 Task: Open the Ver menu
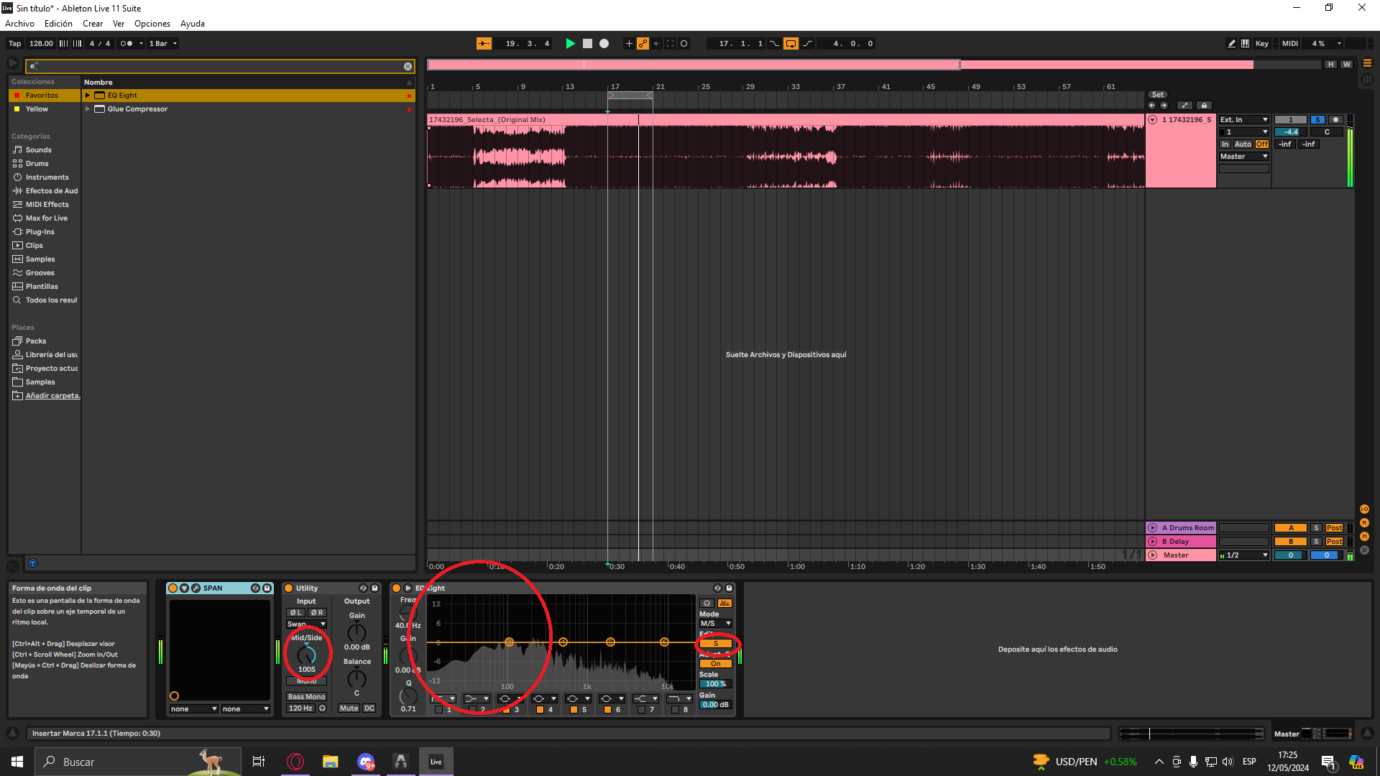click(119, 24)
